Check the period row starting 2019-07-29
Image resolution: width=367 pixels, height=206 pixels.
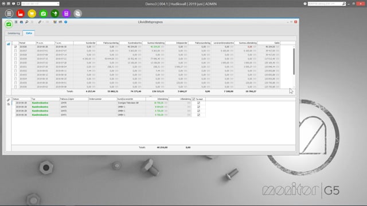(15, 67)
